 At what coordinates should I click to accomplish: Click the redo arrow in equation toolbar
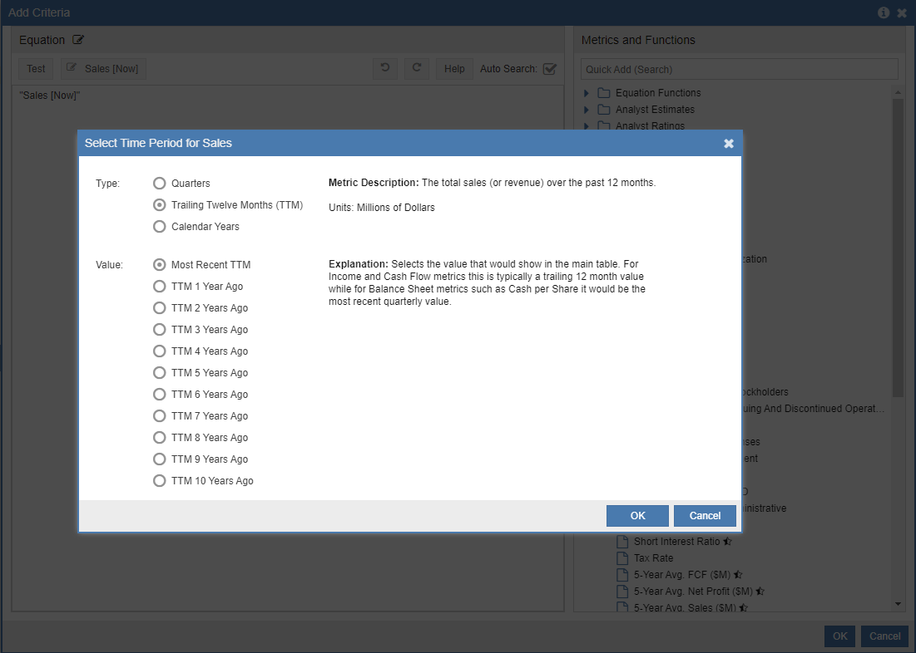click(417, 68)
